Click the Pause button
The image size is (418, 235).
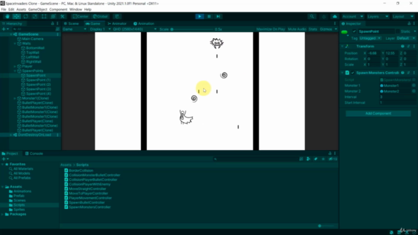click(x=209, y=16)
